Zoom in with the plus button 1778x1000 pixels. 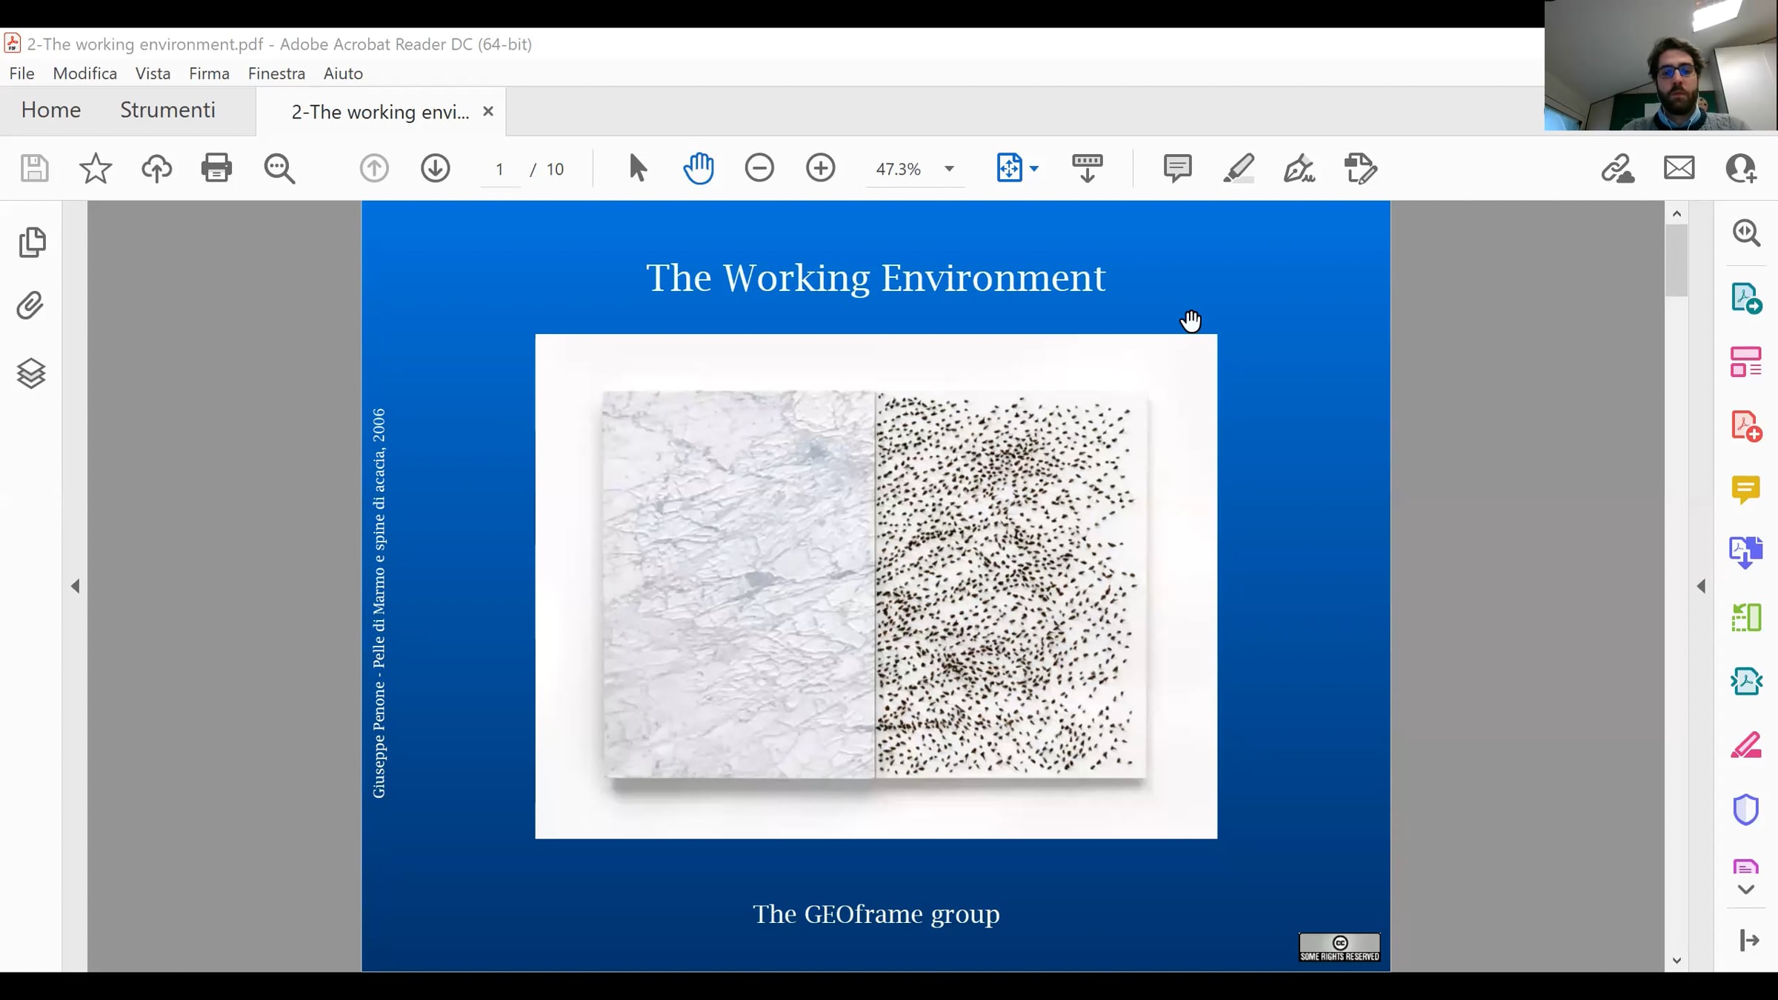pyautogui.click(x=821, y=168)
